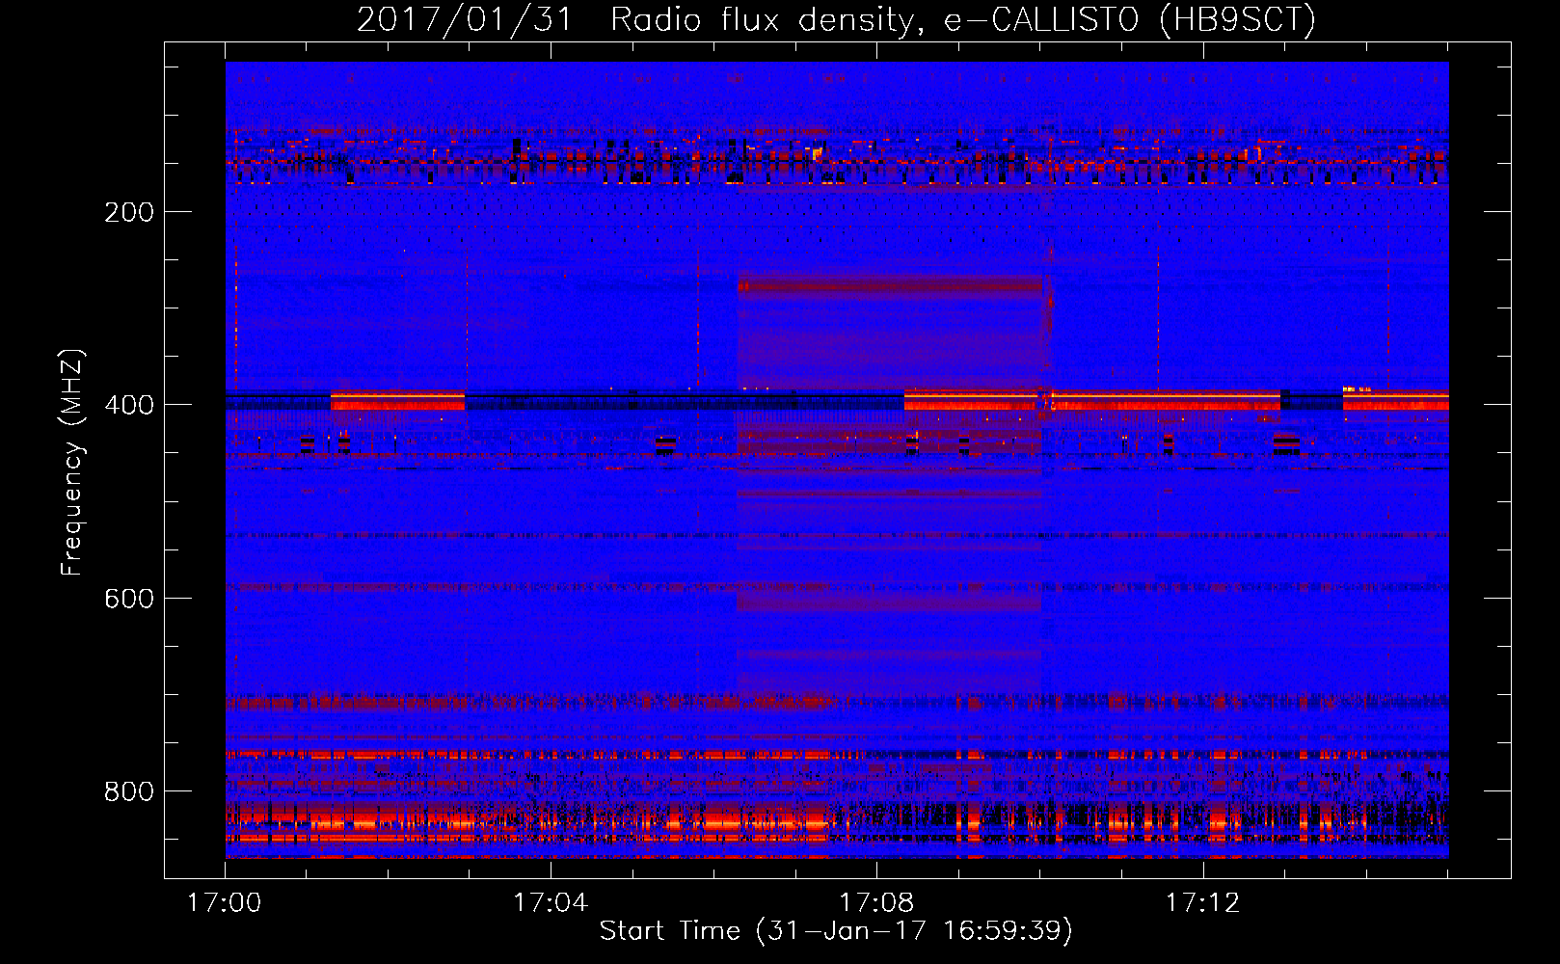Screen dimensions: 1560x964
Task: Click the 400 frequency tick label
Action: click(129, 405)
